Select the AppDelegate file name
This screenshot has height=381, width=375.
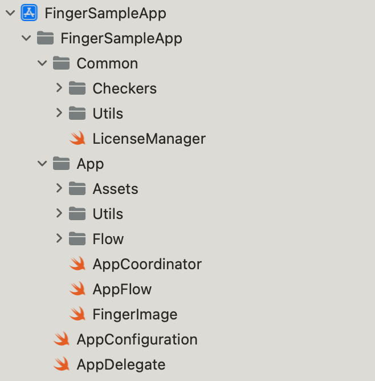tap(121, 364)
